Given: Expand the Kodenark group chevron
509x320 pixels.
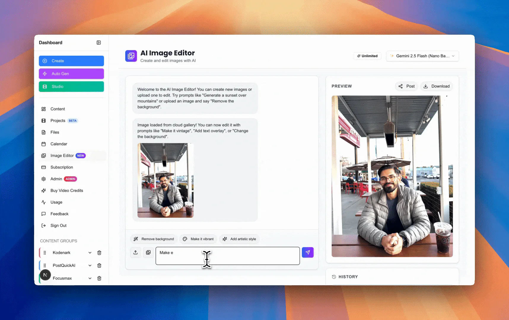Looking at the screenshot, I should pyautogui.click(x=90, y=253).
